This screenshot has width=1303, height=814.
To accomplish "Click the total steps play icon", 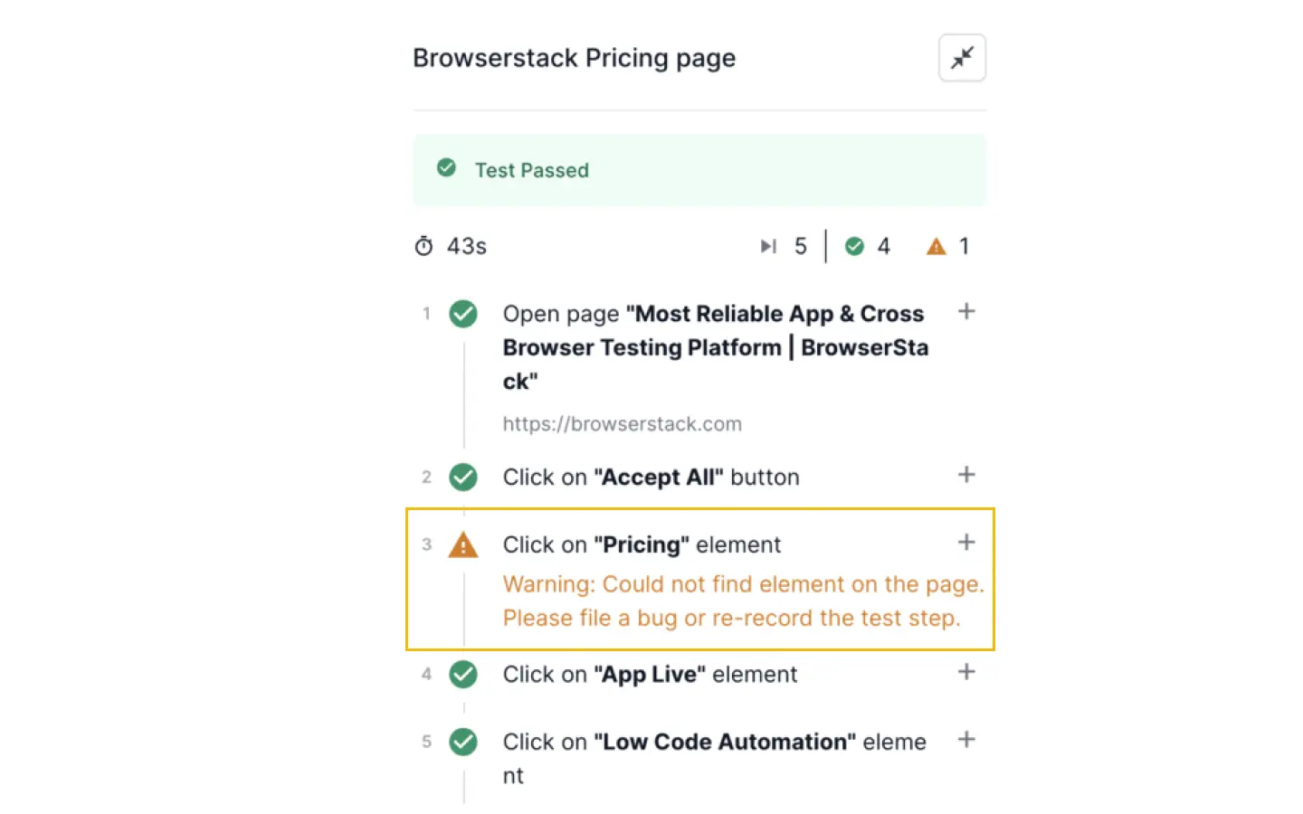I will pos(768,246).
